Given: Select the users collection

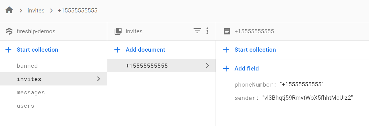Looking at the screenshot, I should tap(25, 106).
